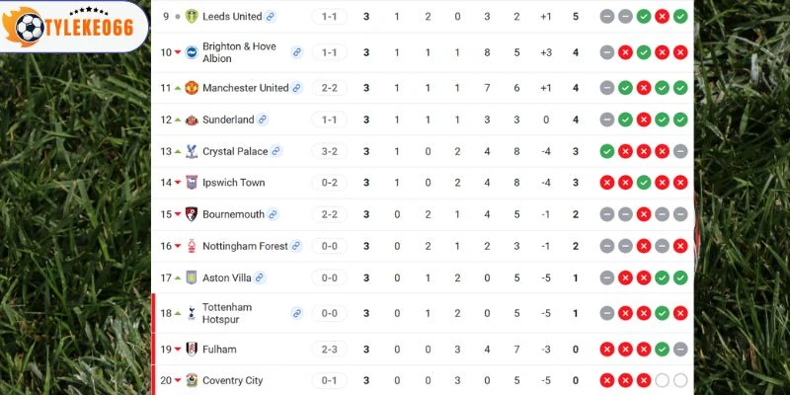Image resolution: width=790 pixels, height=395 pixels.
Task: Click the link icon beside Manchester United
Action: (297, 88)
